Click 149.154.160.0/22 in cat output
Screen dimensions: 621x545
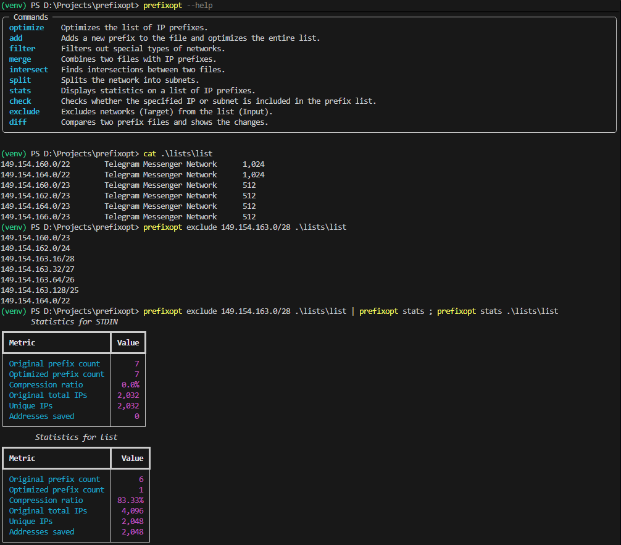point(35,164)
